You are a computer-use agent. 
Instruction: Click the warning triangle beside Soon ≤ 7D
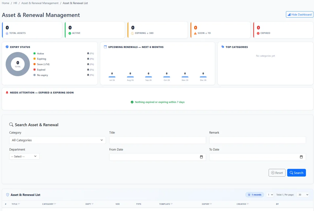click(195, 33)
